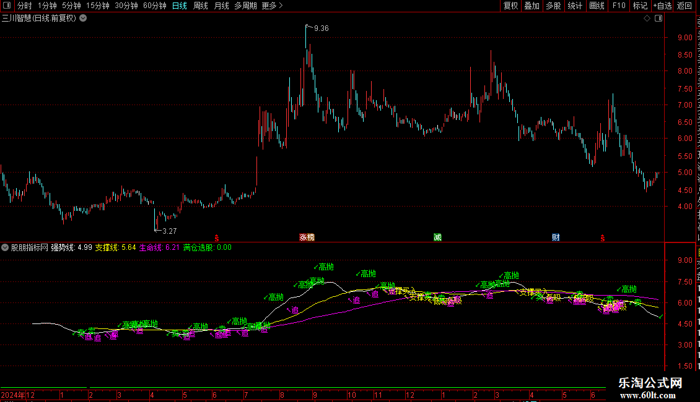Open the 复权 adjustment menu
The height and width of the screenshot is (402, 700).
[x=510, y=6]
